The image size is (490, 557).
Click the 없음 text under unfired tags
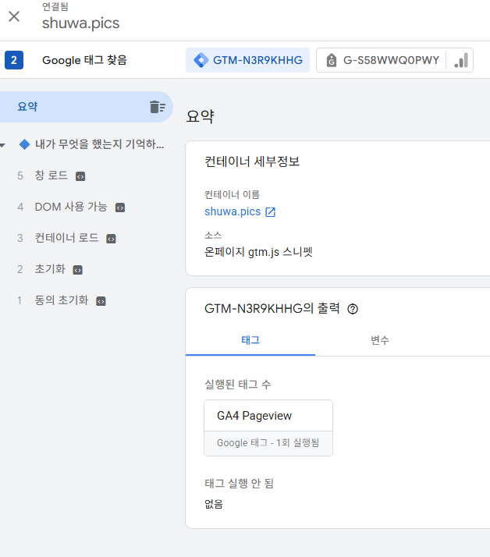[x=214, y=504]
